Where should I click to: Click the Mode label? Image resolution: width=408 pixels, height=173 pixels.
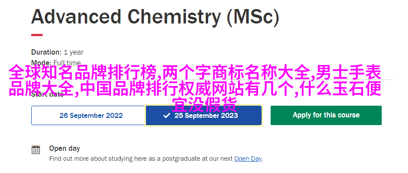click(x=41, y=63)
